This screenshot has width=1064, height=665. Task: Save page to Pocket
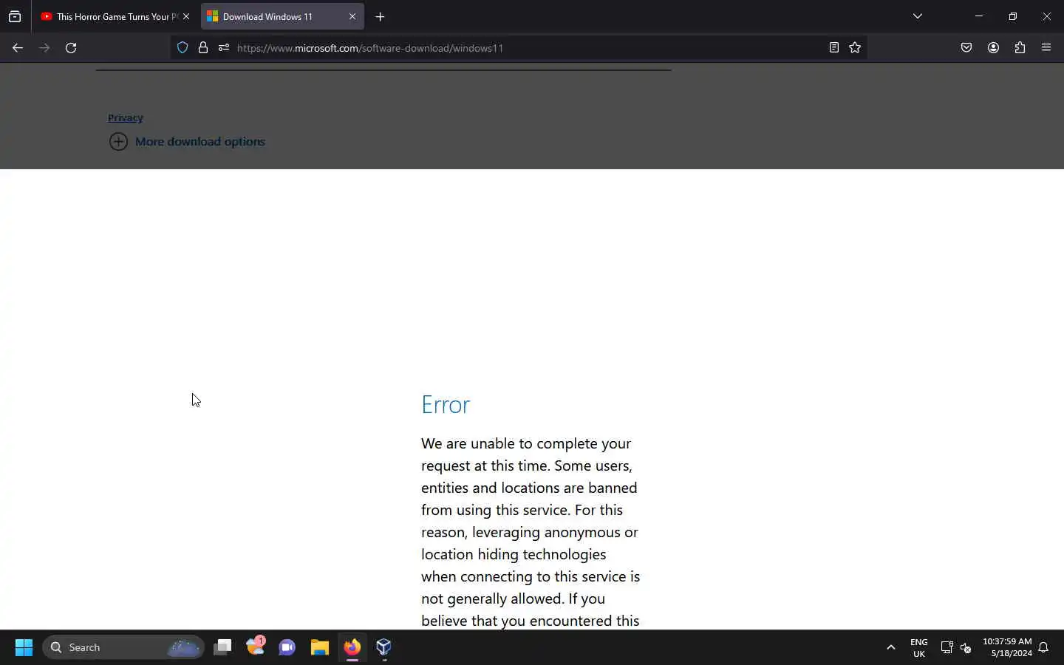click(966, 48)
